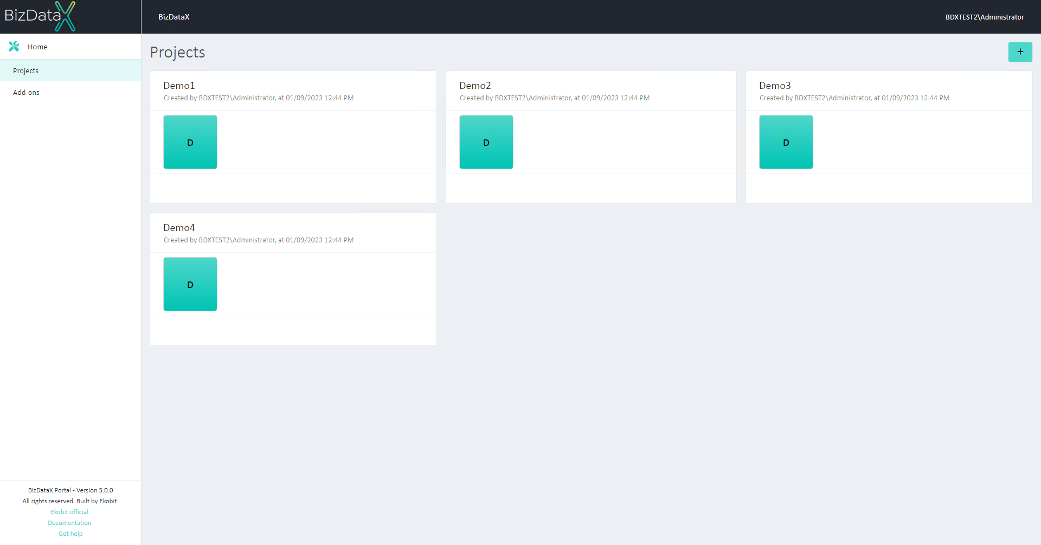This screenshot has height=545, width=1041.
Task: Open the Demo2 project D tile
Action: click(x=486, y=142)
